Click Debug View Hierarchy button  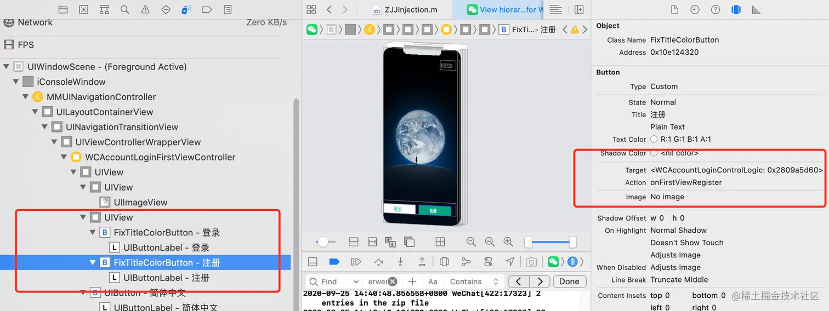click(444, 262)
